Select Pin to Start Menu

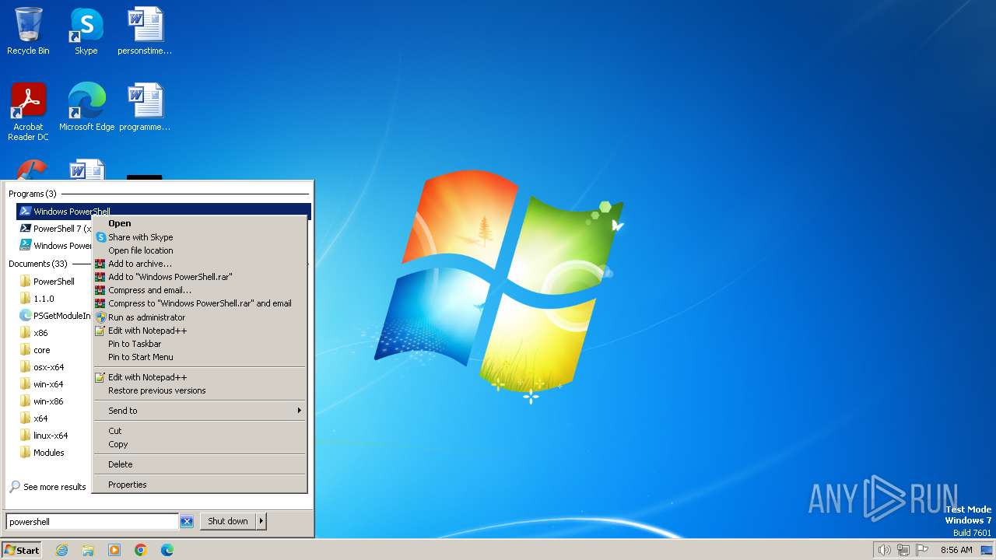click(x=199, y=357)
